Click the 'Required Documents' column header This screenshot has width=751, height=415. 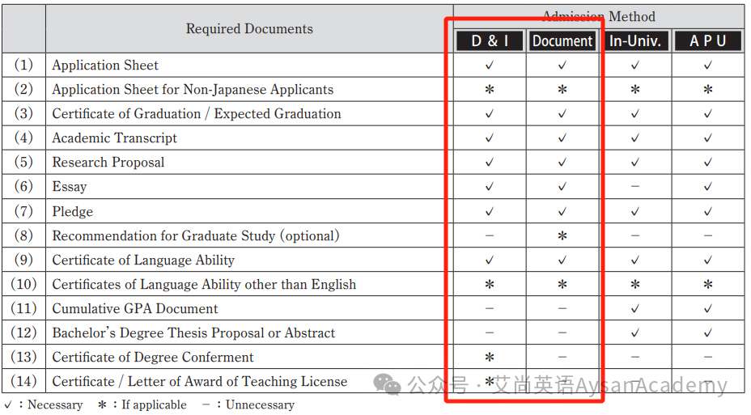click(x=249, y=29)
